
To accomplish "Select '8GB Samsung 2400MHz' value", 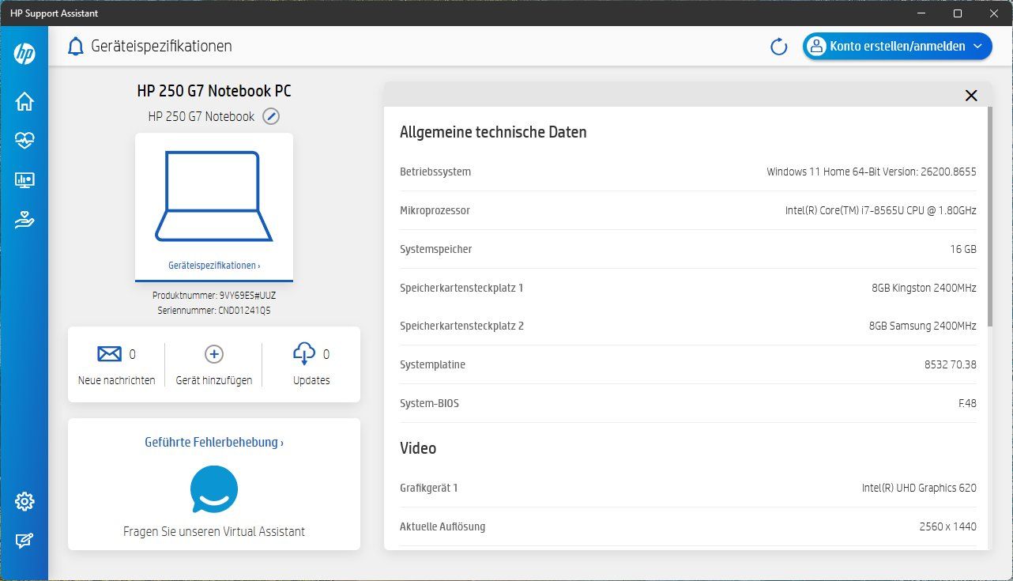I will [x=922, y=326].
